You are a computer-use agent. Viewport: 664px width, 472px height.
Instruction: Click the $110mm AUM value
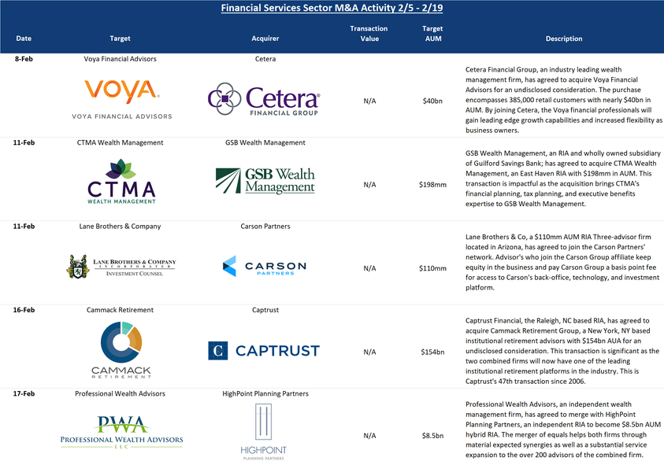pyautogui.click(x=432, y=268)
